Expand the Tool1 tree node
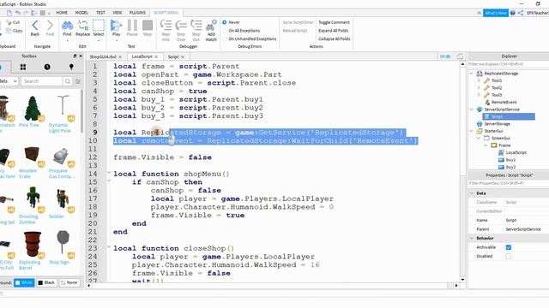 tap(479, 80)
